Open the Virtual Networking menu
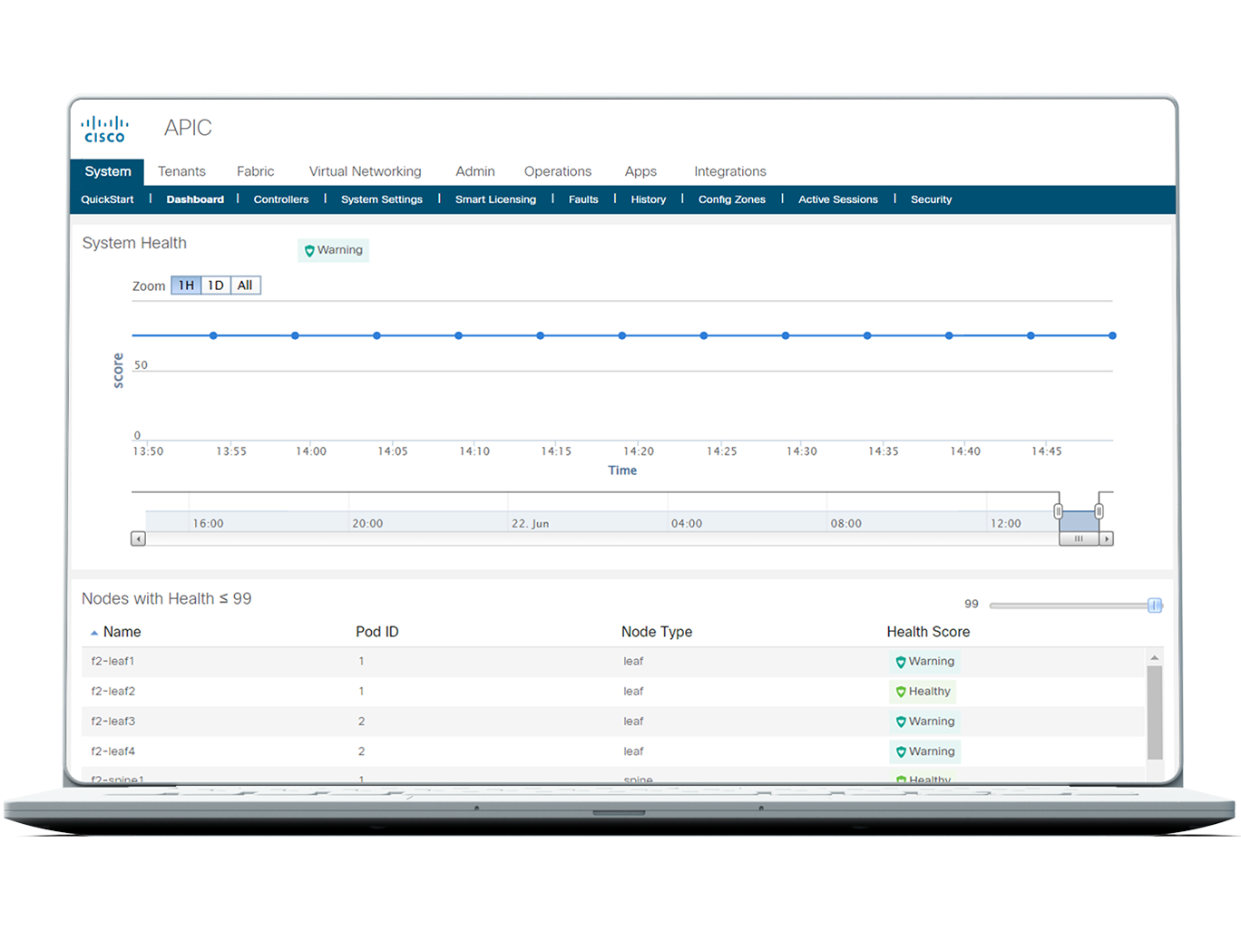1241x930 pixels. pos(365,171)
